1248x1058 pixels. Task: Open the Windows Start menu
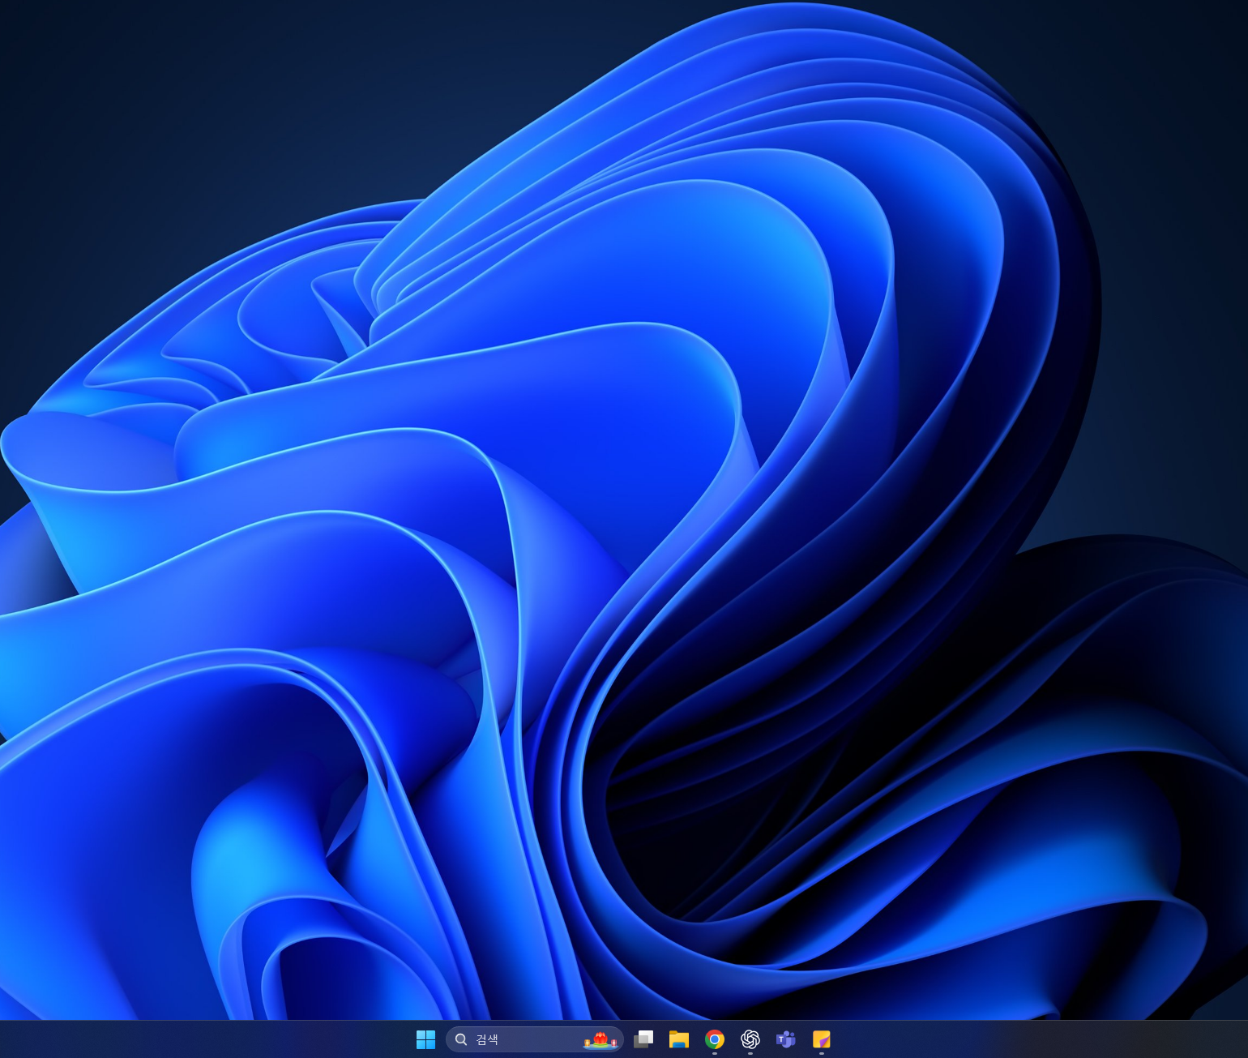pos(425,1039)
